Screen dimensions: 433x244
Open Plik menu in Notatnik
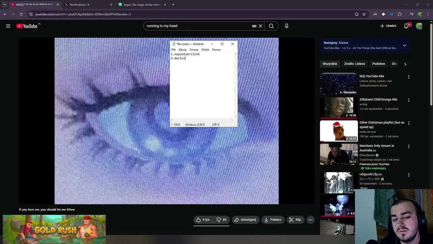coord(174,49)
